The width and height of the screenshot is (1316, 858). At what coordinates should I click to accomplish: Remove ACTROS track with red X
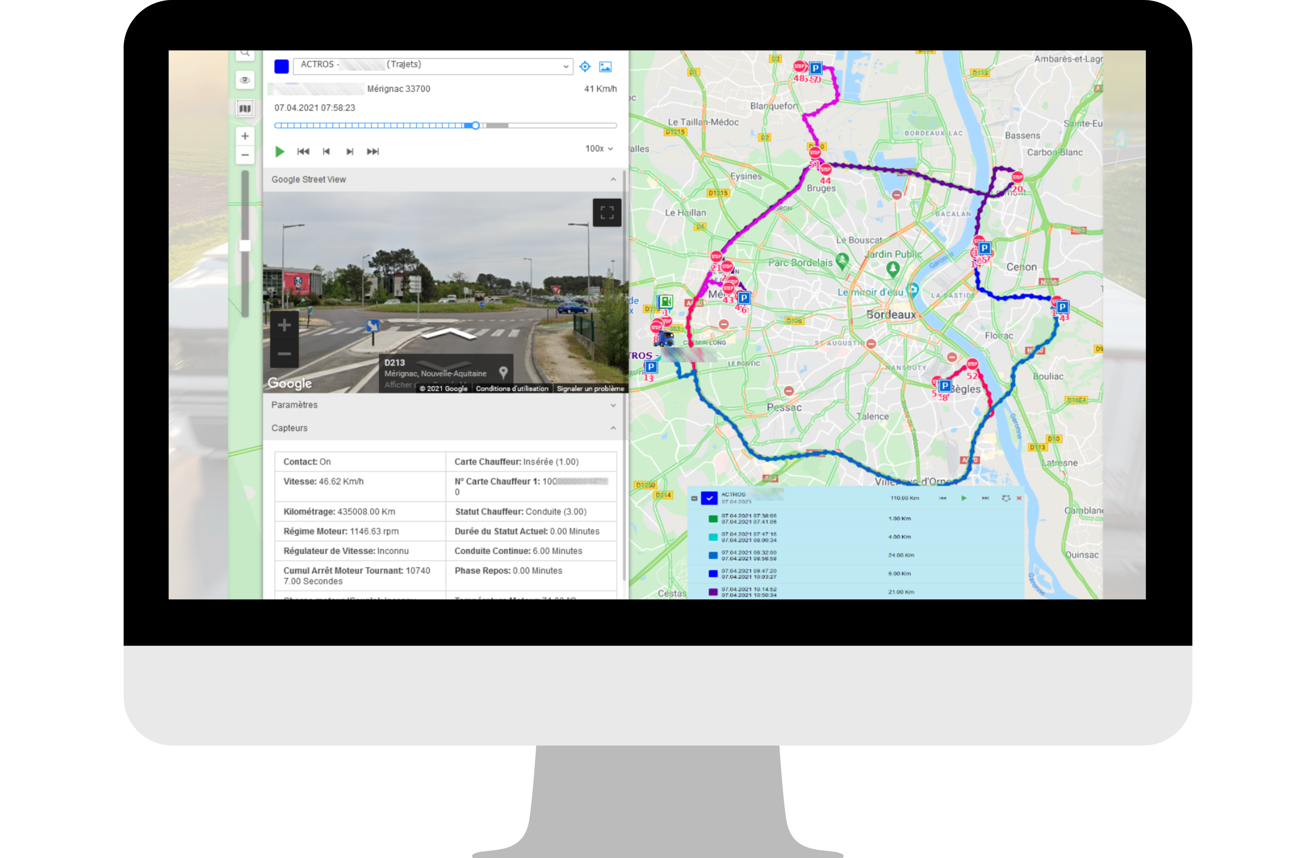(1019, 498)
